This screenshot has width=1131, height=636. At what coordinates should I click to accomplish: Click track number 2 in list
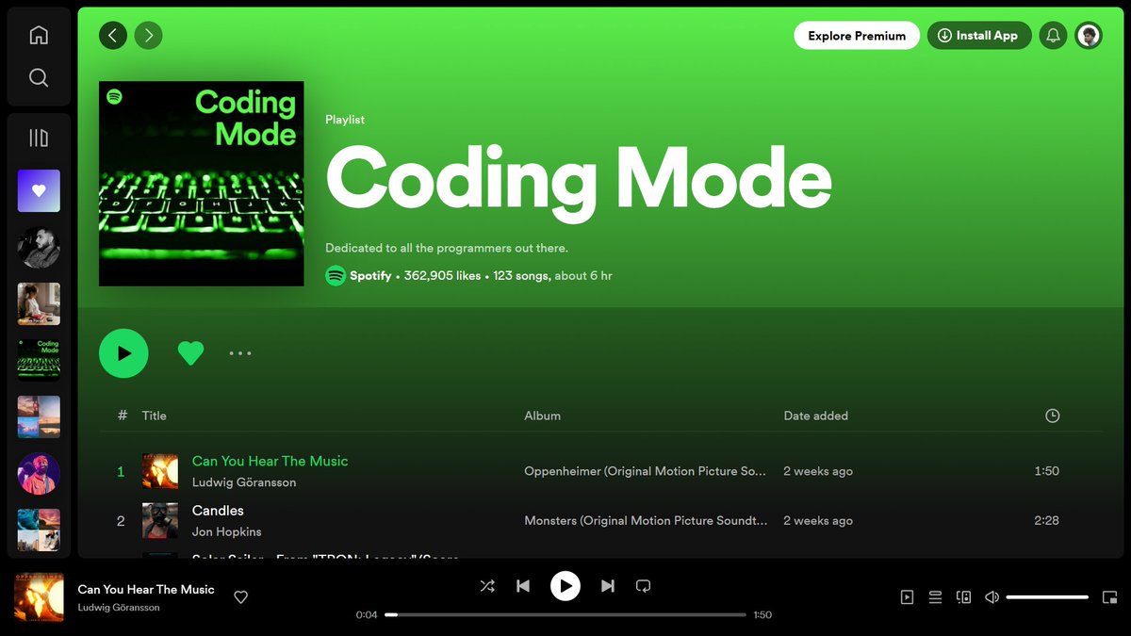point(121,520)
